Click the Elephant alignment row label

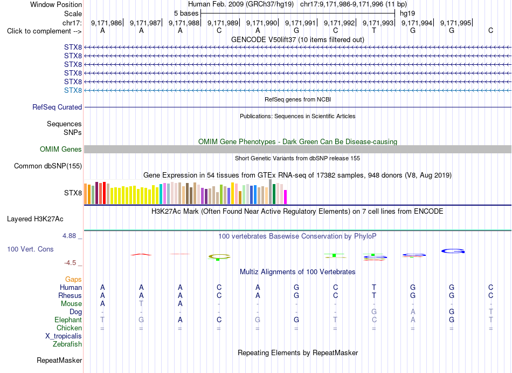click(x=68, y=320)
